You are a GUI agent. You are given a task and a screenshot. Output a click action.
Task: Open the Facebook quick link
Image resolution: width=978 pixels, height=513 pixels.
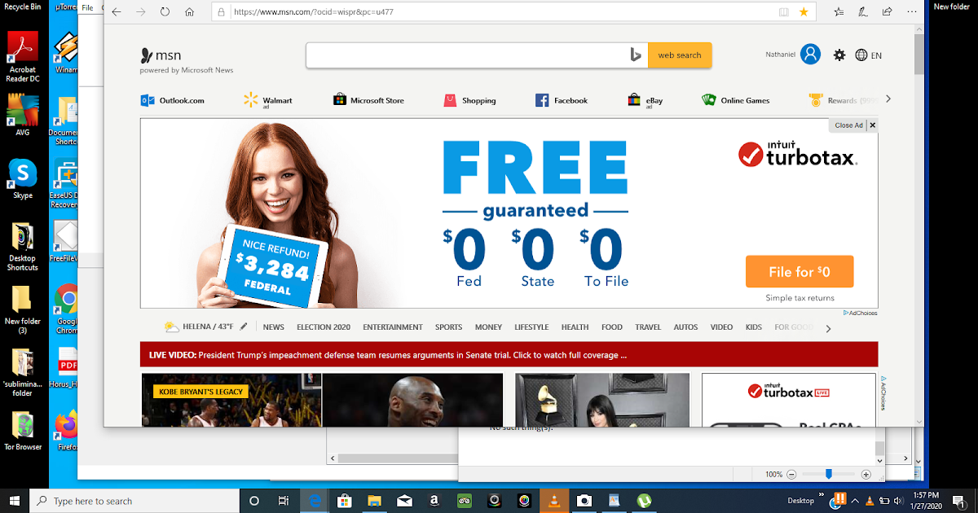(x=562, y=100)
